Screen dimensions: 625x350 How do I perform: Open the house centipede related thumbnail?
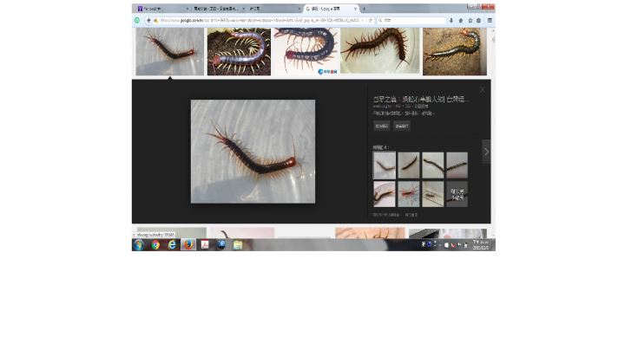[409, 194]
